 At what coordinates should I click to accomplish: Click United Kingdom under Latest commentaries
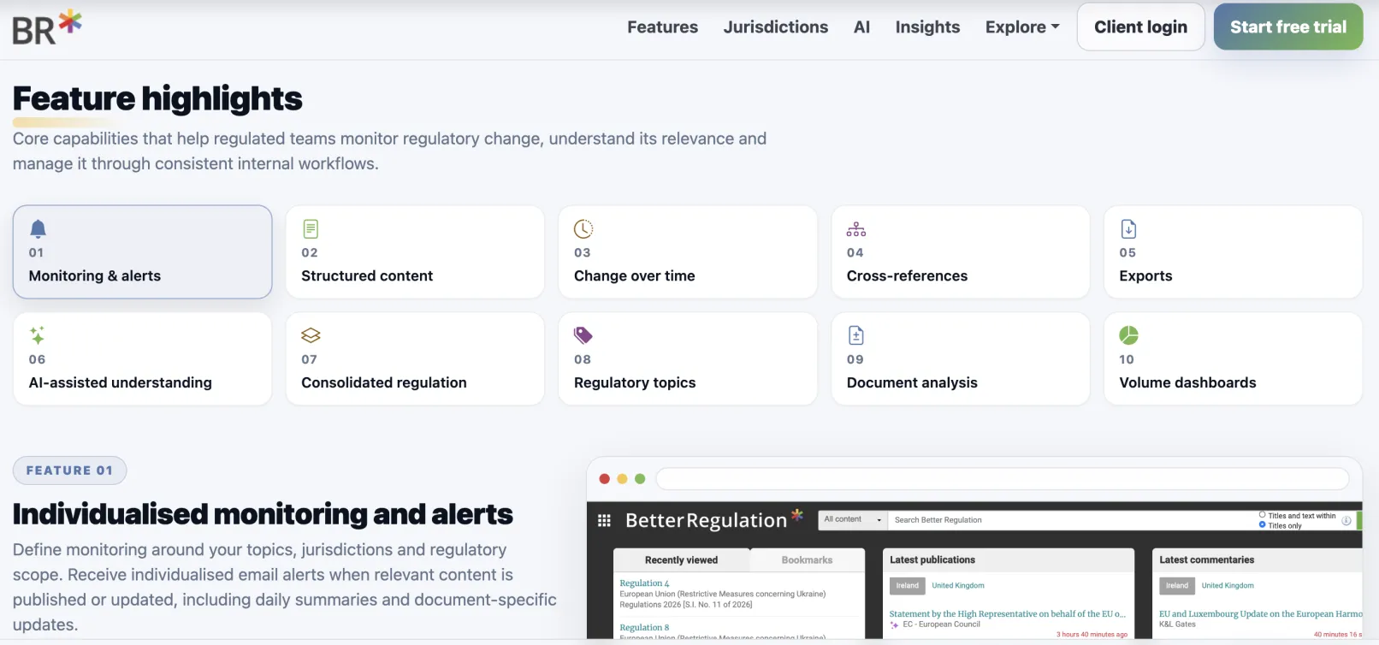tap(1228, 586)
